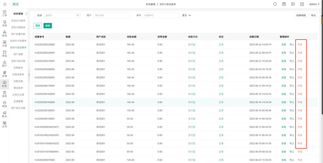Image resolution: width=323 pixels, height=163 pixels.
Task: Select 在线支付账单 in the finance submenu
Action: click(18, 21)
